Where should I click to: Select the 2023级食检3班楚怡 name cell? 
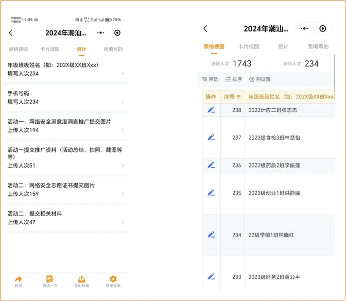(x=288, y=138)
